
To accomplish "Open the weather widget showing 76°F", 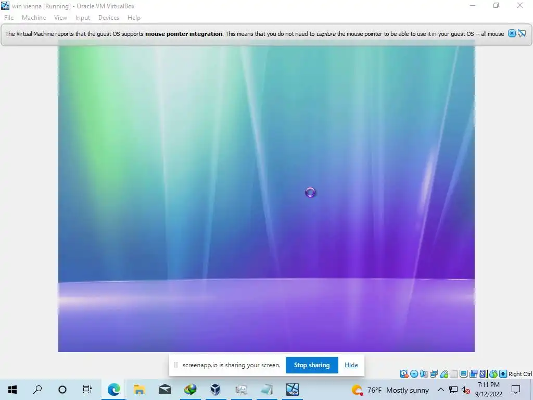I will [390, 390].
